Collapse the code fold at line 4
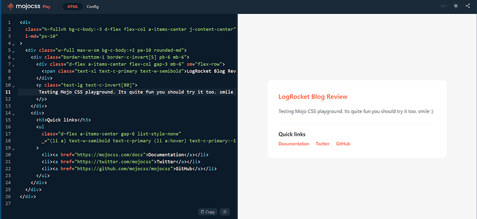Viewport: 477px width, 219px height. click(13, 44)
